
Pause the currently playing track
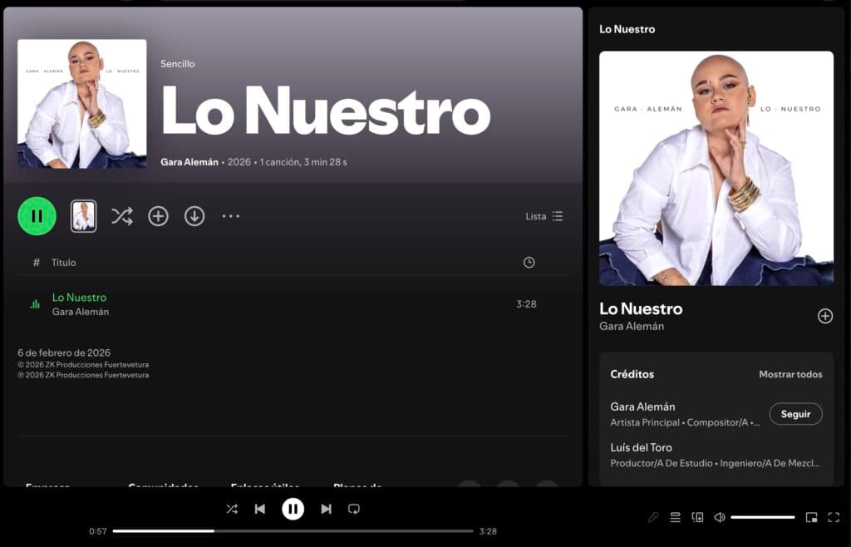point(293,509)
